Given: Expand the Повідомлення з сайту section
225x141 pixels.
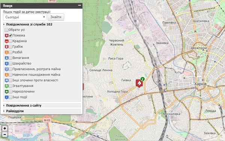Looking at the screenshot, I should 42,105.
